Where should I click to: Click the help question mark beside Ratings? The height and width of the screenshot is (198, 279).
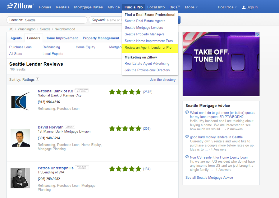[37, 79]
